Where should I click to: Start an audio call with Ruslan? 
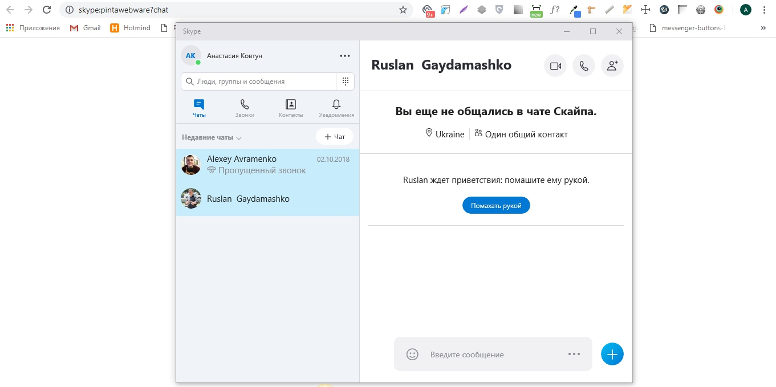tap(584, 66)
